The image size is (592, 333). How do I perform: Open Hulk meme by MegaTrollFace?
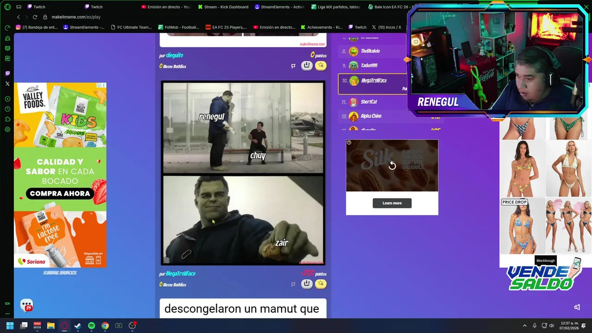coord(243,173)
